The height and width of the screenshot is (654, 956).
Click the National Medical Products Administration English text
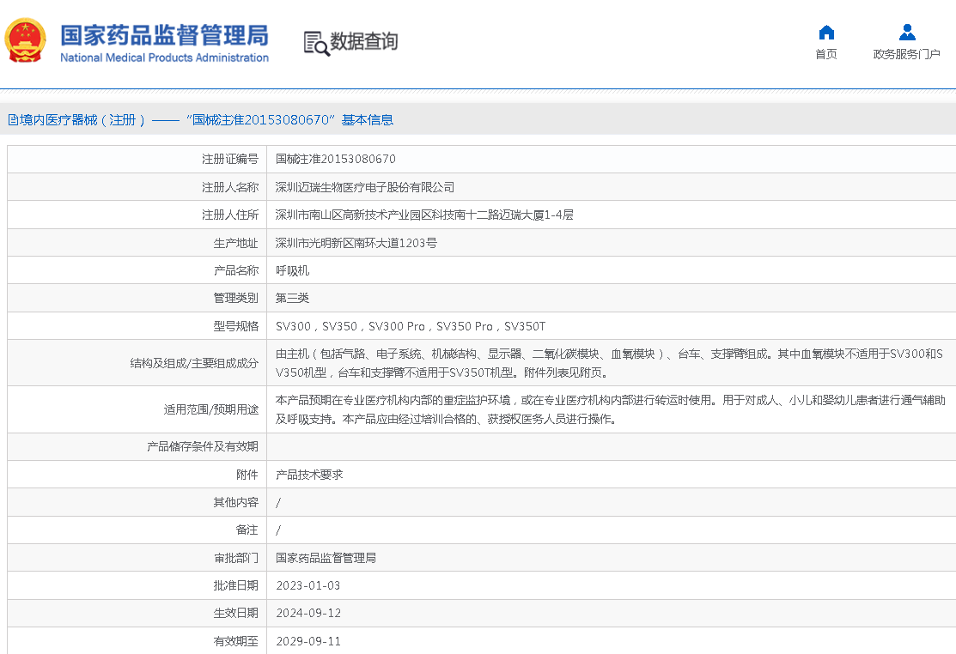pos(164,58)
